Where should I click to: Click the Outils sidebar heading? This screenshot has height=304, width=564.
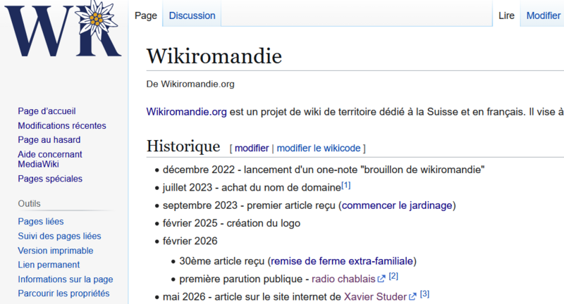(x=29, y=203)
